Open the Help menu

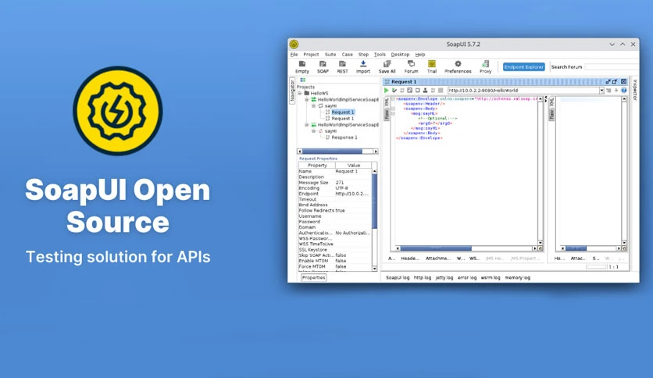[420, 55]
